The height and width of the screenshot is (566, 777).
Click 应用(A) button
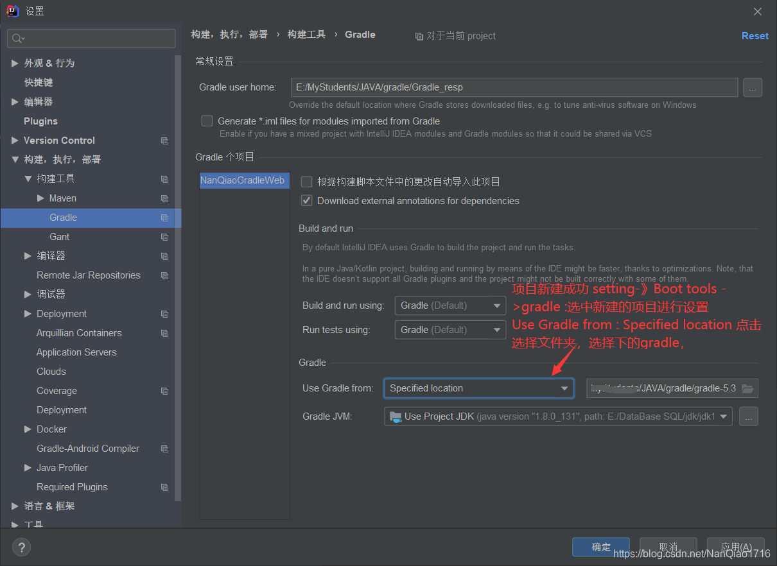tap(736, 547)
